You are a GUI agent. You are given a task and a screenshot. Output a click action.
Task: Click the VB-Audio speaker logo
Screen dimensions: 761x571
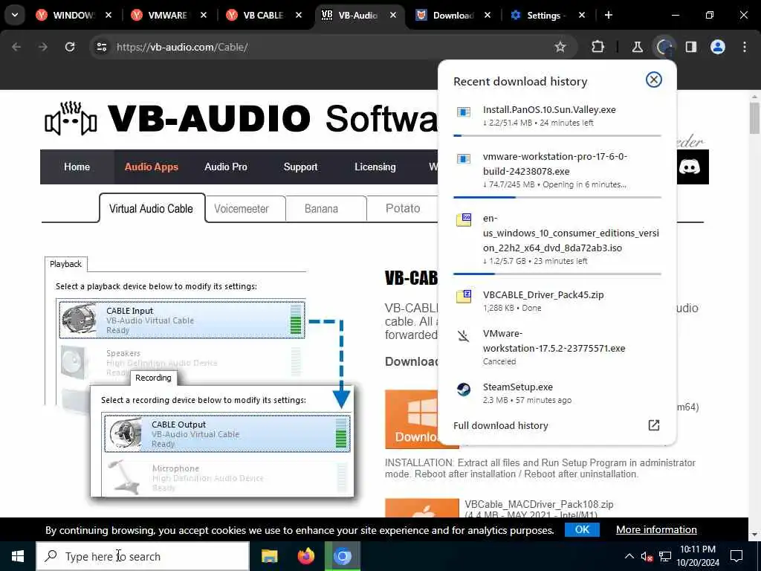71,118
